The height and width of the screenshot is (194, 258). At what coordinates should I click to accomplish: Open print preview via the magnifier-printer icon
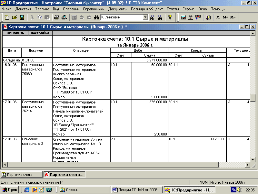[x=64, y=17]
